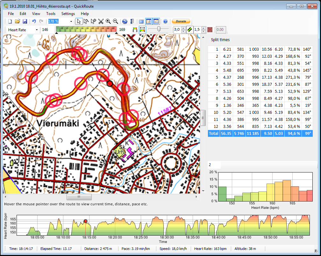Create a new document with toolbar icon

pyautogui.click(x=10, y=21)
